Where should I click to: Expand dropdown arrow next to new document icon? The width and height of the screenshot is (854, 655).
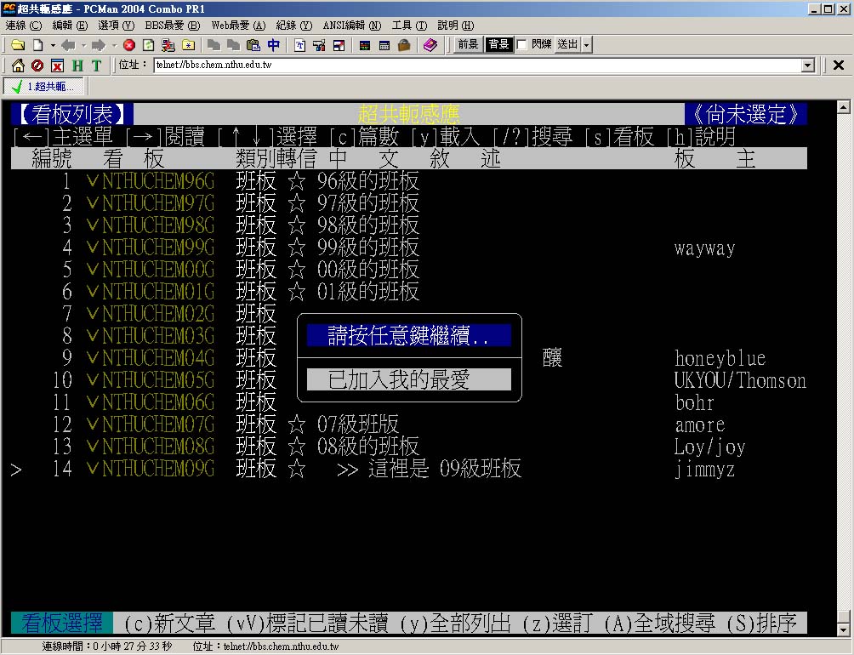coord(52,45)
